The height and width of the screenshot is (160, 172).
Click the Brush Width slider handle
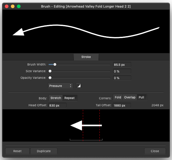(55, 65)
